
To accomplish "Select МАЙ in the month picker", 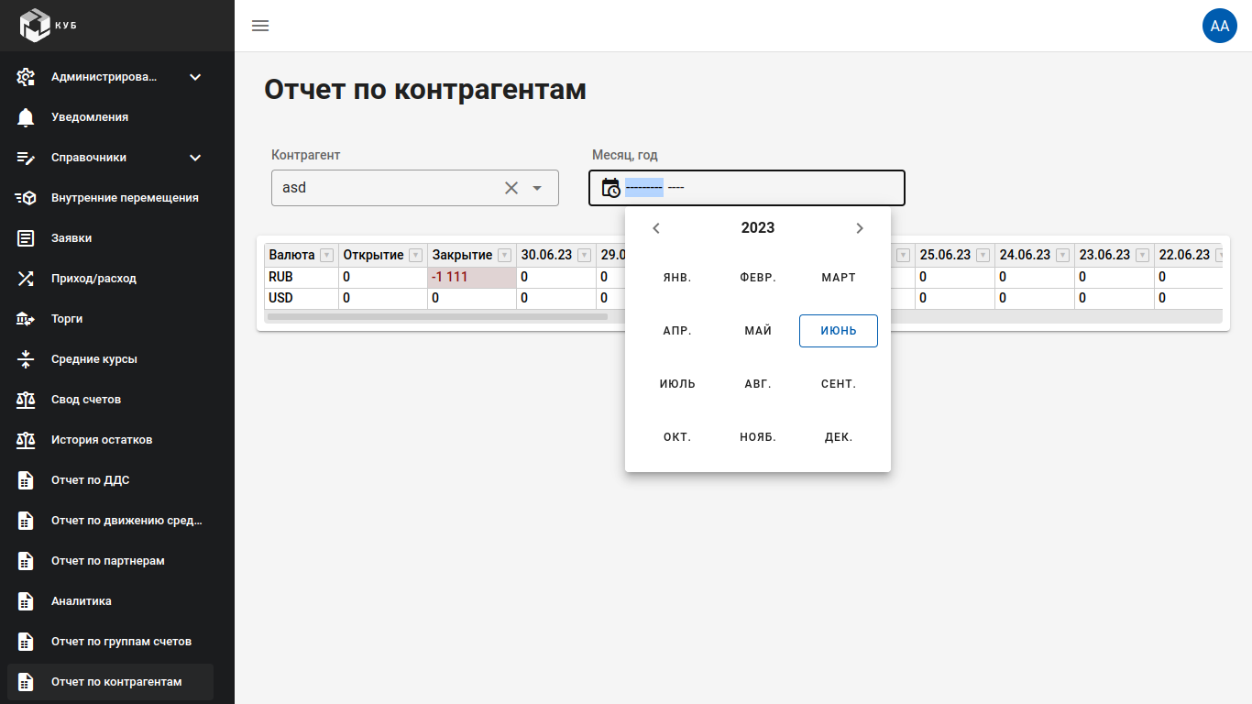I will 758,331.
